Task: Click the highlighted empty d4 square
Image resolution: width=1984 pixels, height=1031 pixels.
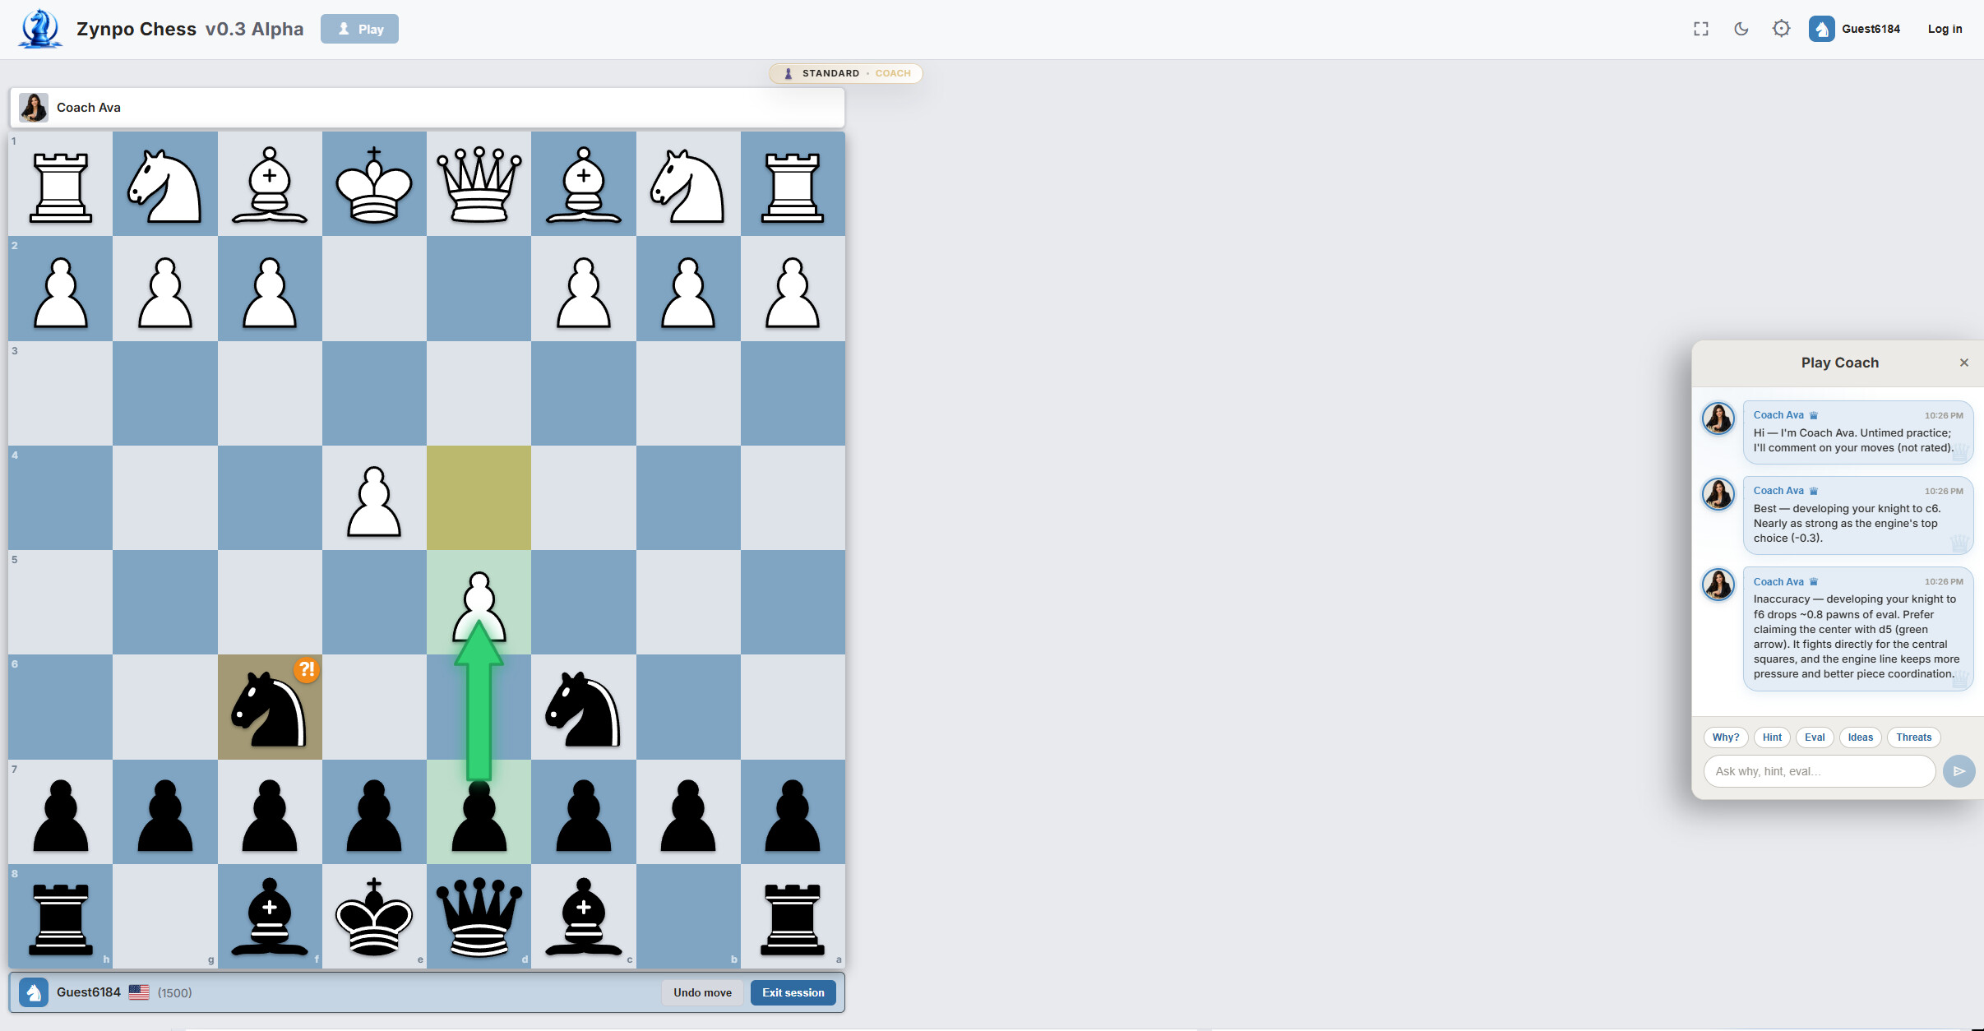Action: point(479,498)
